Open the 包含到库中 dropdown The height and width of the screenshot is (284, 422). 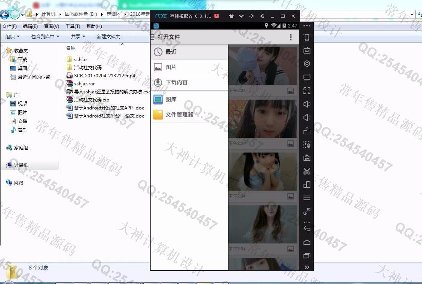tap(45, 36)
